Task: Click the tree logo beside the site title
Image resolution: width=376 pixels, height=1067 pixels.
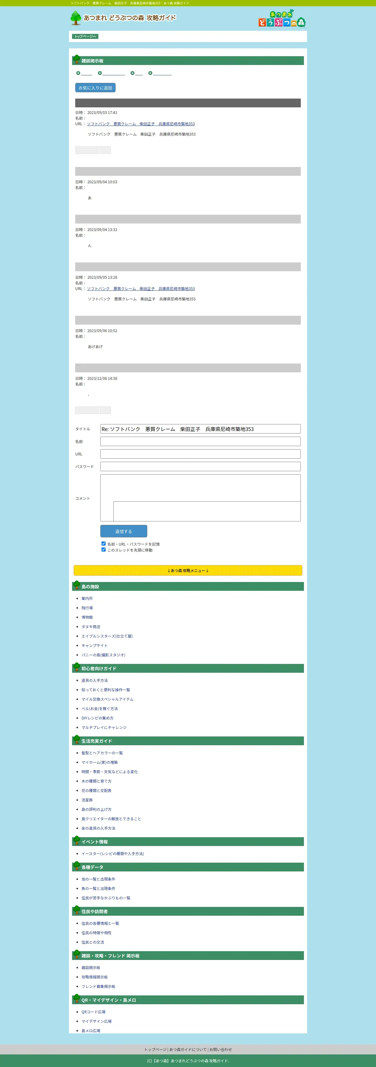Action: 76,18
